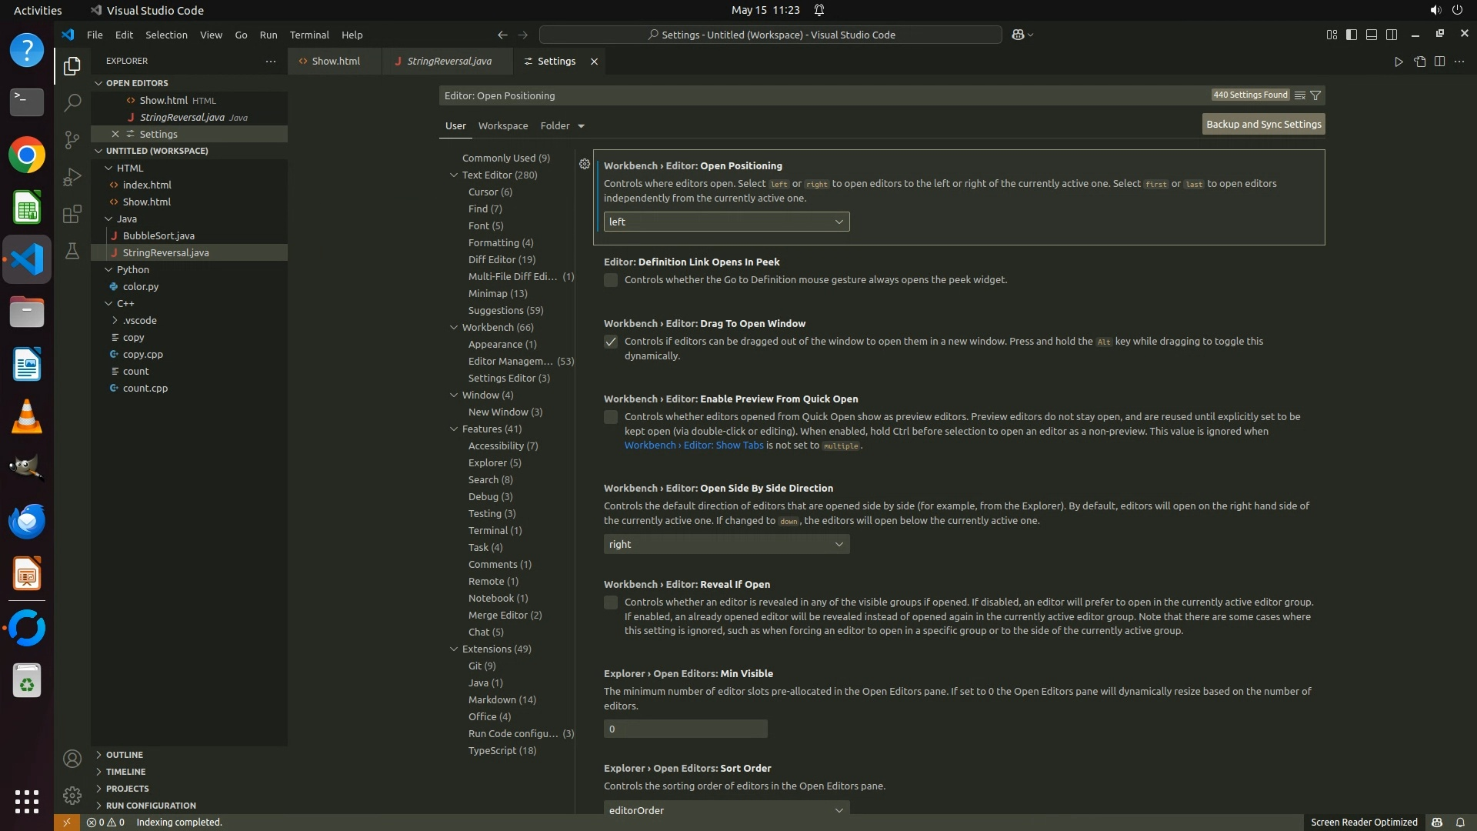Open Source Control view icon
1477x831 pixels.
coord(72,139)
